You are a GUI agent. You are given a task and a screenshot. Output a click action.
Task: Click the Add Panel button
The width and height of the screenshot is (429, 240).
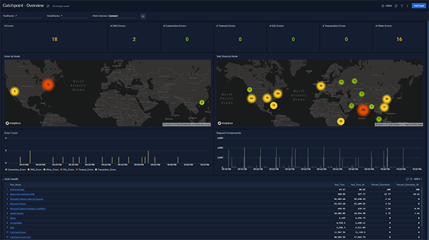[x=418, y=6]
